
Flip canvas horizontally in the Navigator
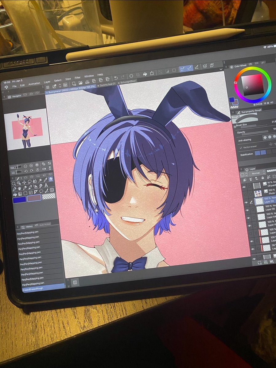[44, 169]
